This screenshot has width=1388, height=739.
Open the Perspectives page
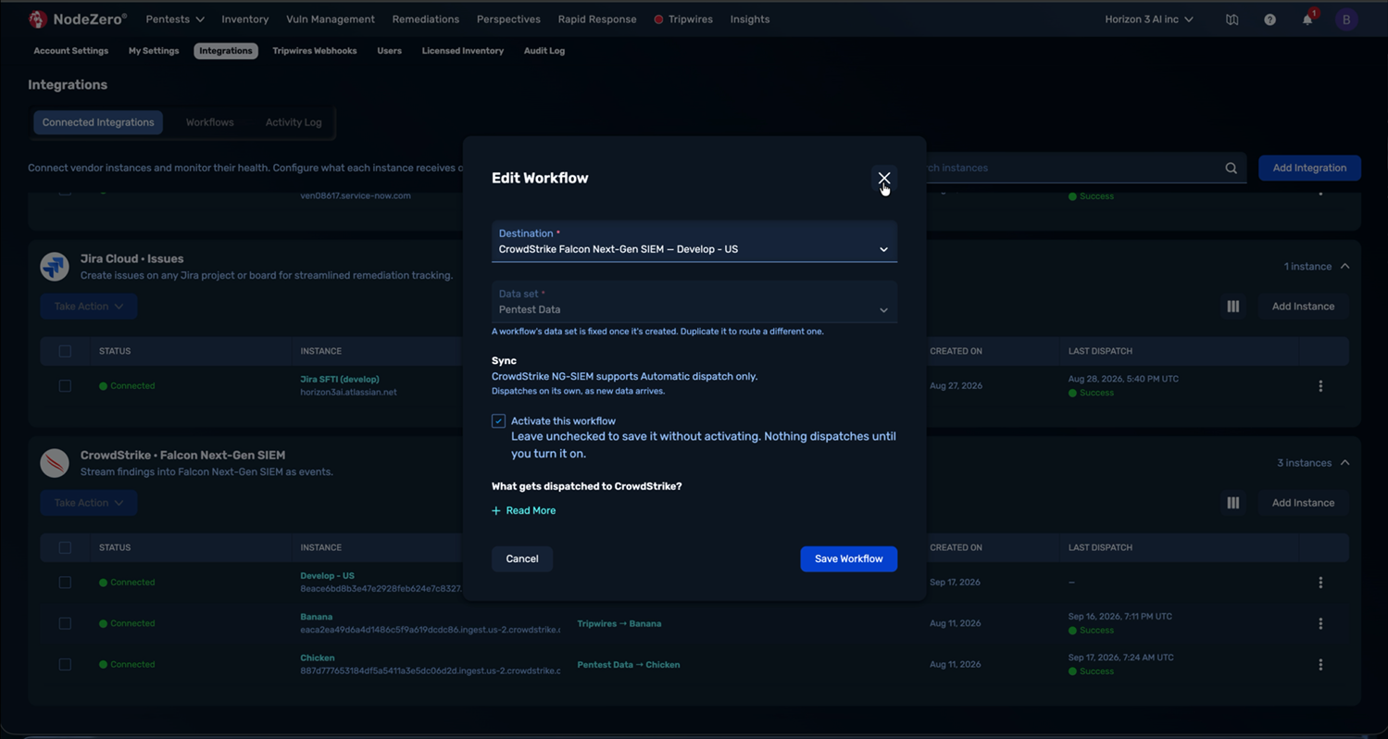pyautogui.click(x=508, y=19)
